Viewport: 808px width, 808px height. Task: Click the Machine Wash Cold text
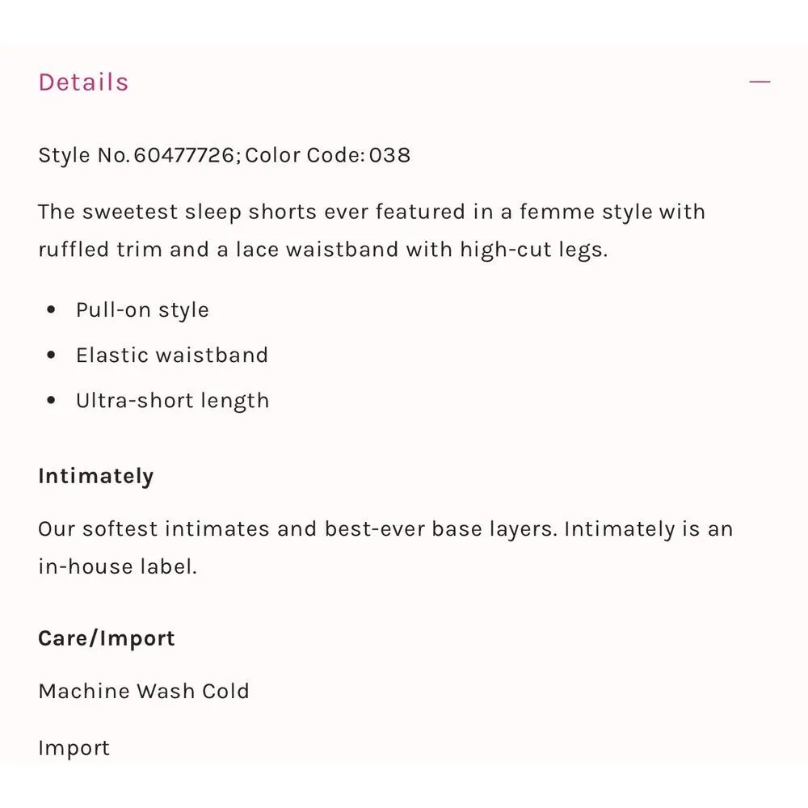pos(144,692)
